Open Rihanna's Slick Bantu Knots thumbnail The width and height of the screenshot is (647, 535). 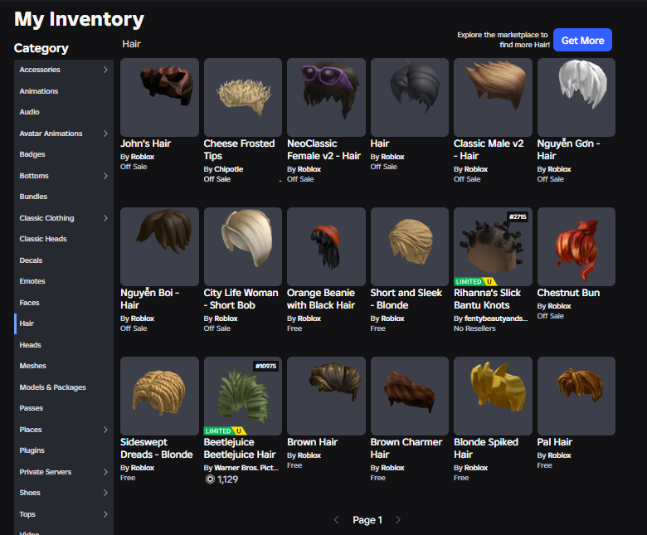click(493, 246)
